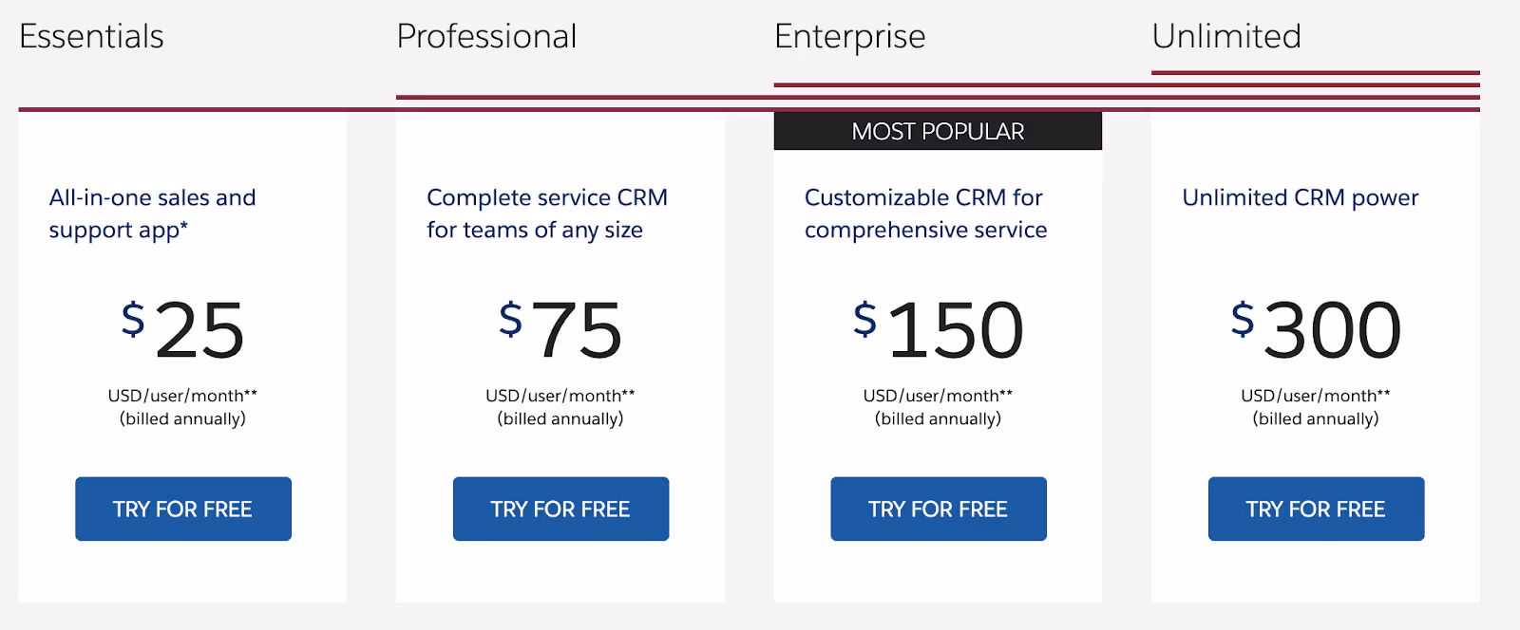Click the Complete service CRM description
This screenshot has height=630, width=1520.
[x=547, y=213]
